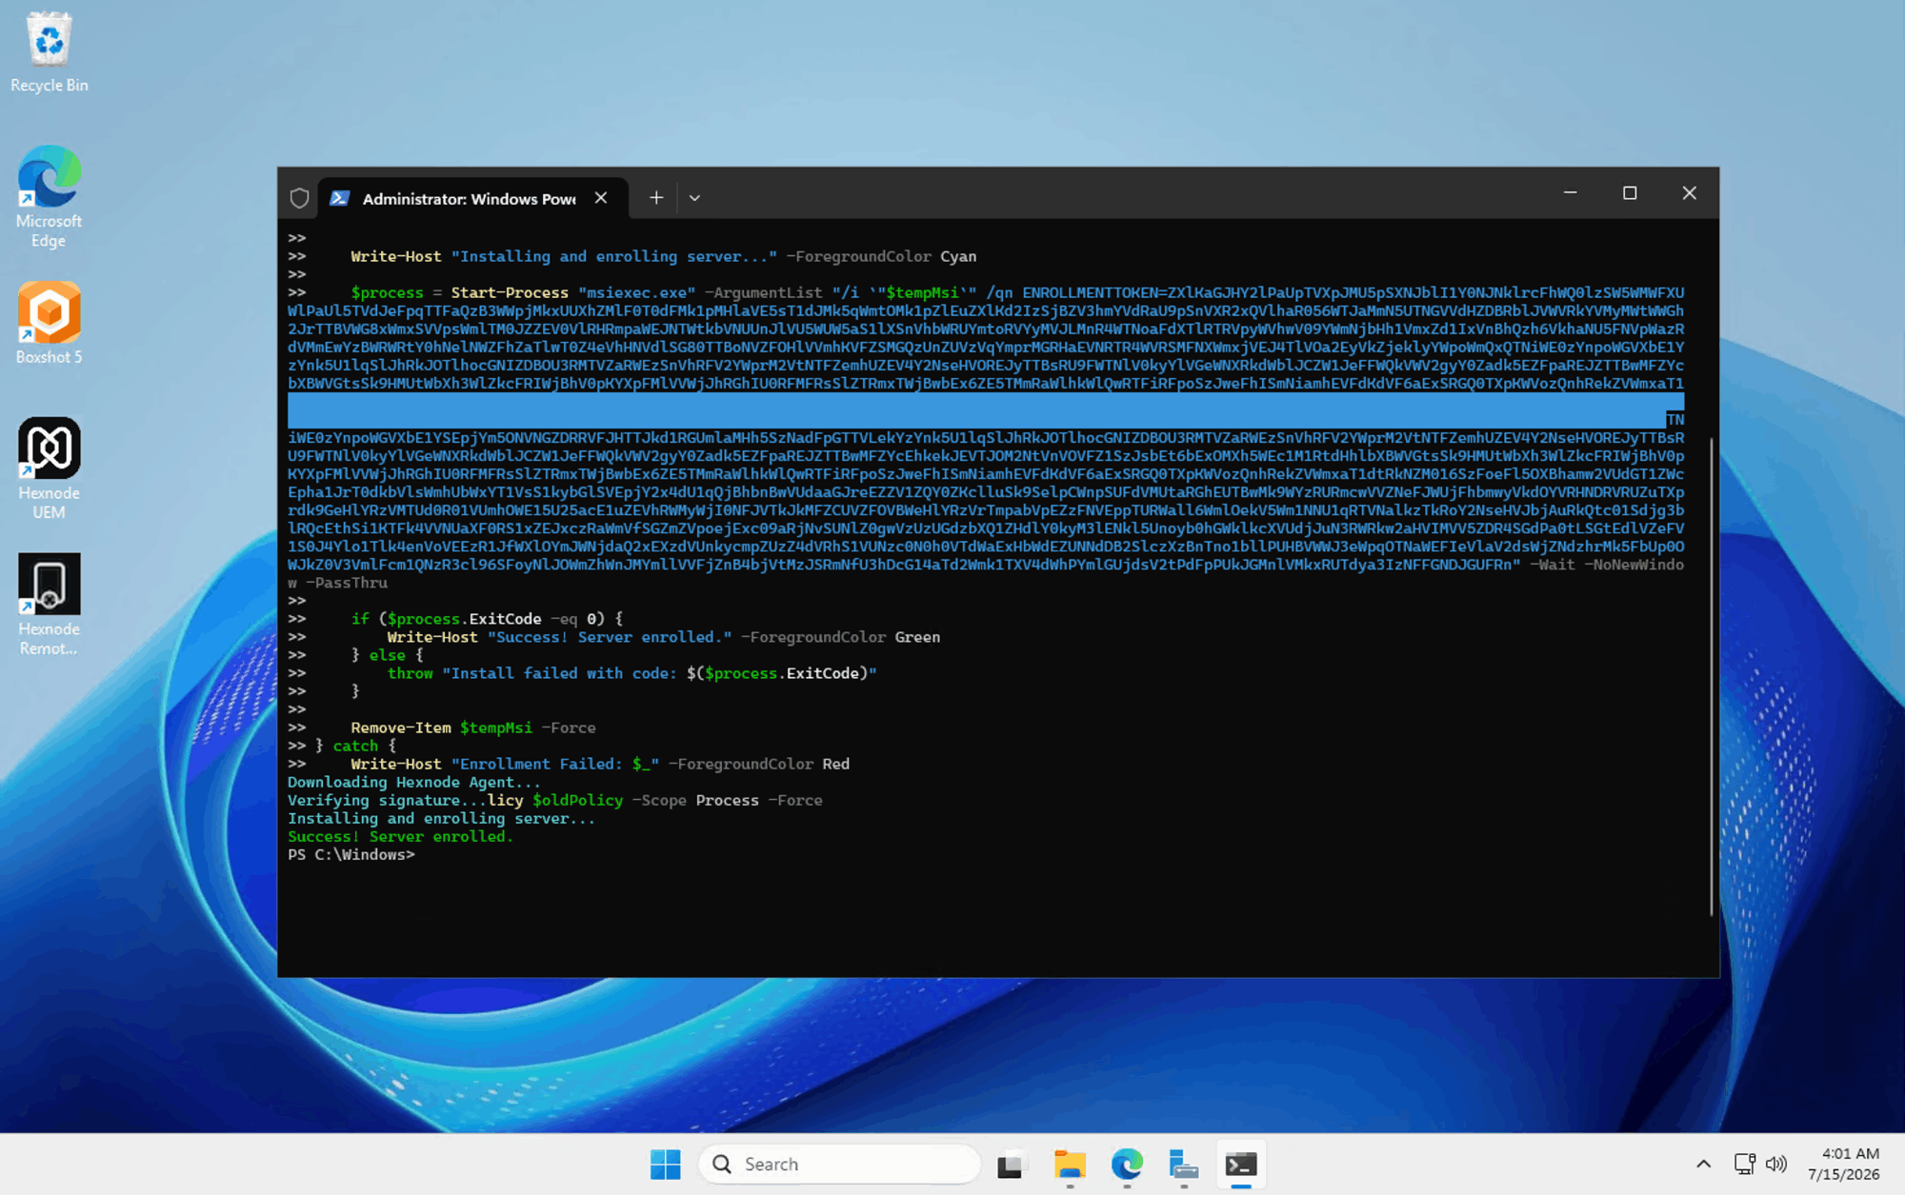Screen dimensions: 1905x1195
Task: Close the Windows Terminal window
Action: 1690,193
